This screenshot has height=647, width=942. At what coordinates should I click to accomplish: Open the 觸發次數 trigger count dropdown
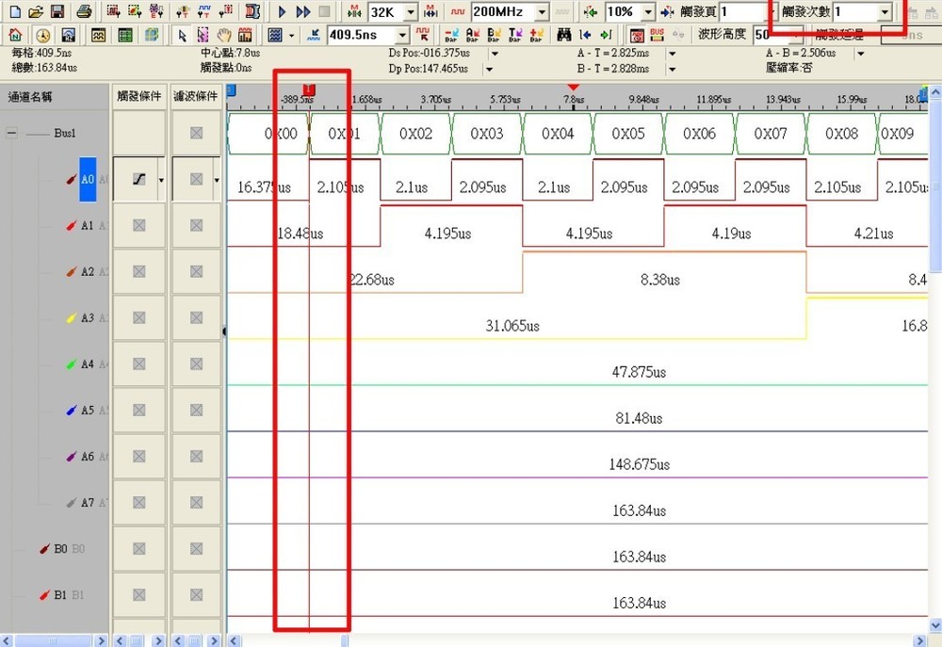click(885, 11)
